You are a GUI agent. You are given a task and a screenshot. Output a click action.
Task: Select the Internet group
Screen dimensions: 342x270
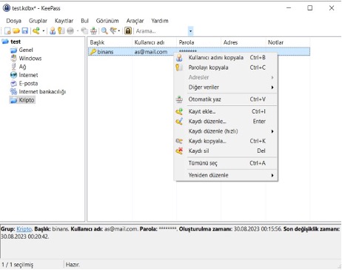pyautogui.click(x=28, y=75)
